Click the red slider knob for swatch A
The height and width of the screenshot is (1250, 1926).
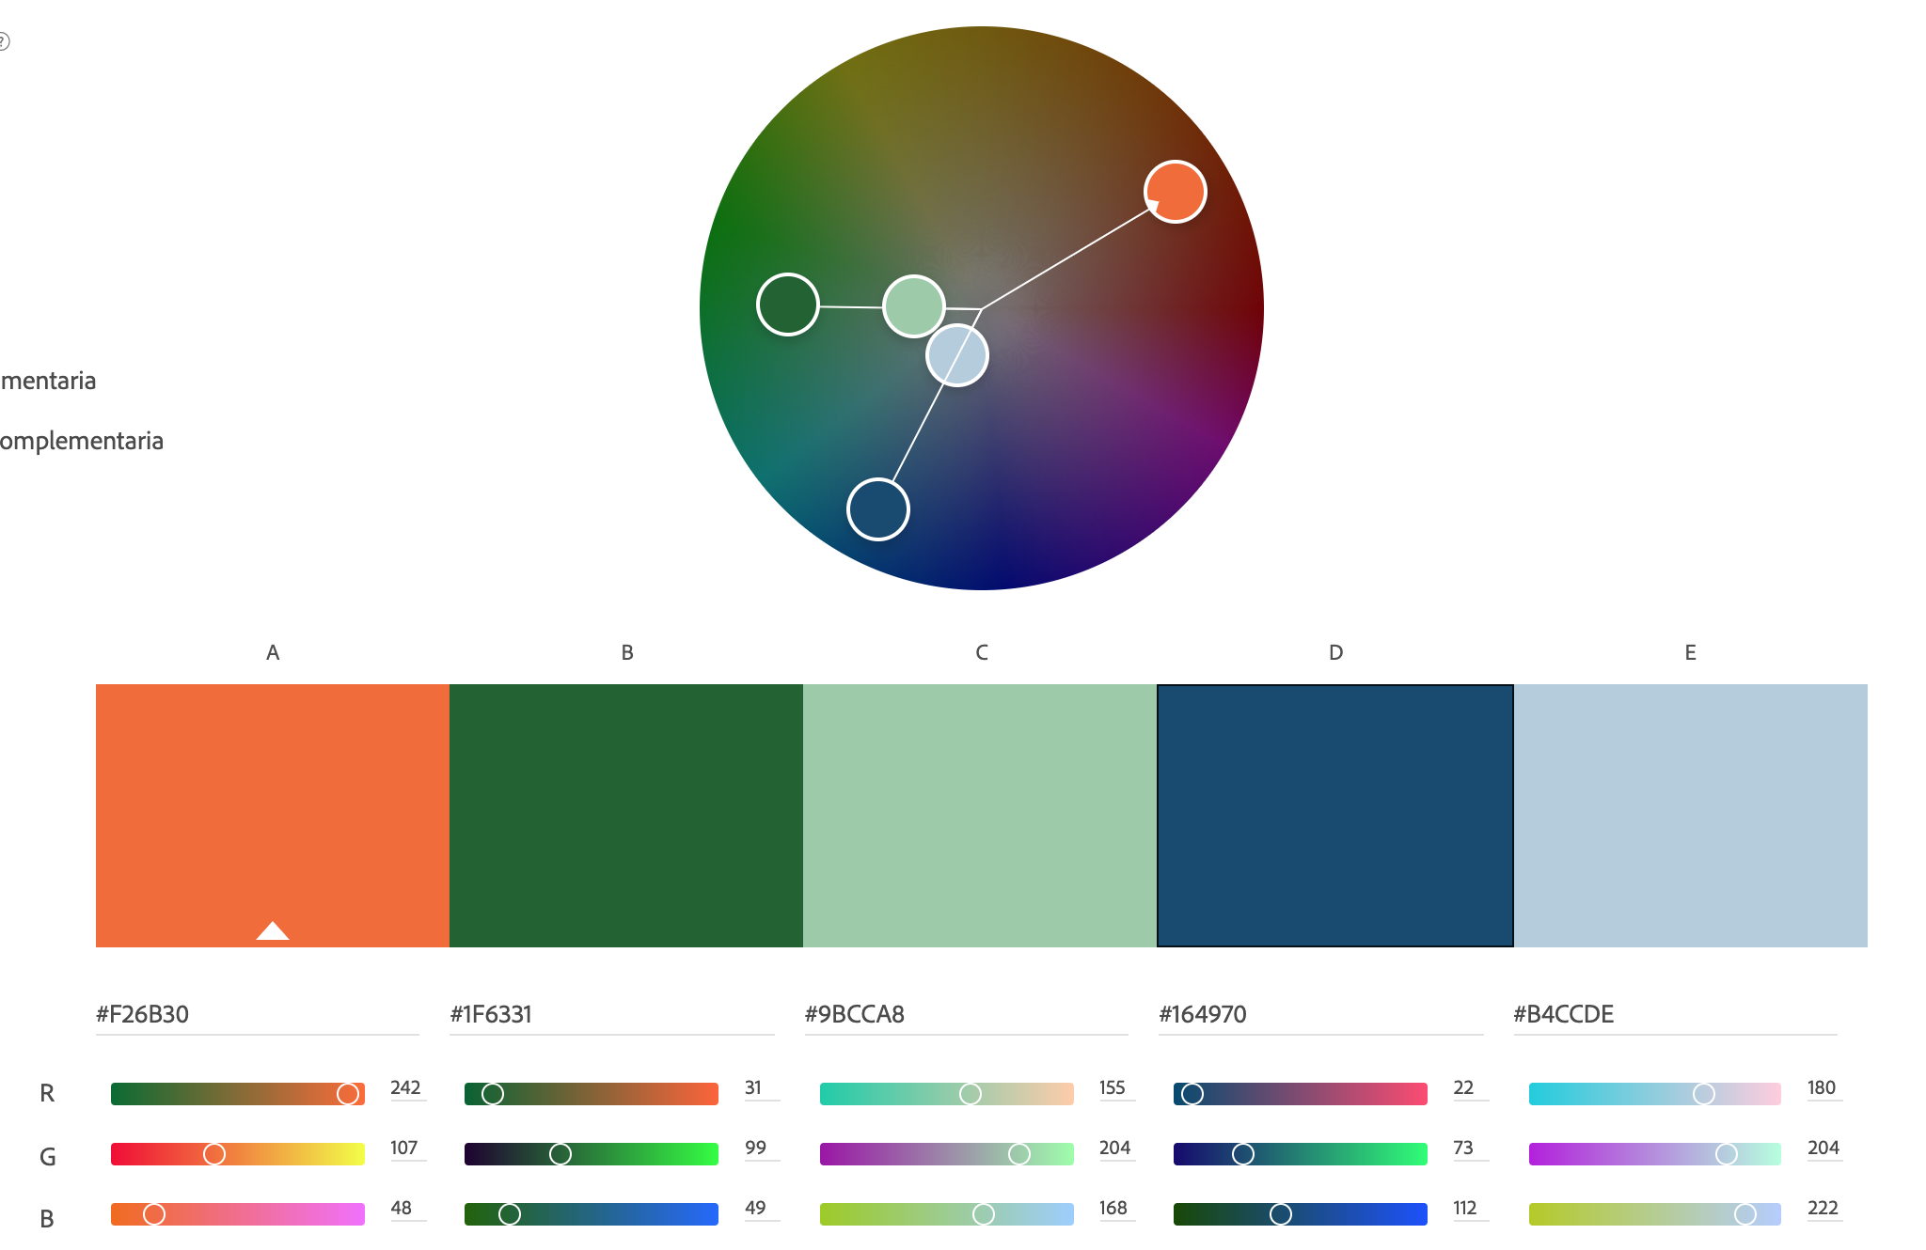pos(348,1094)
